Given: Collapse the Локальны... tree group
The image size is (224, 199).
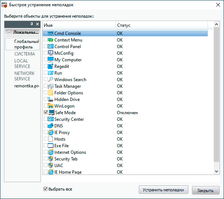Looking at the screenshot, I should point(9,32).
